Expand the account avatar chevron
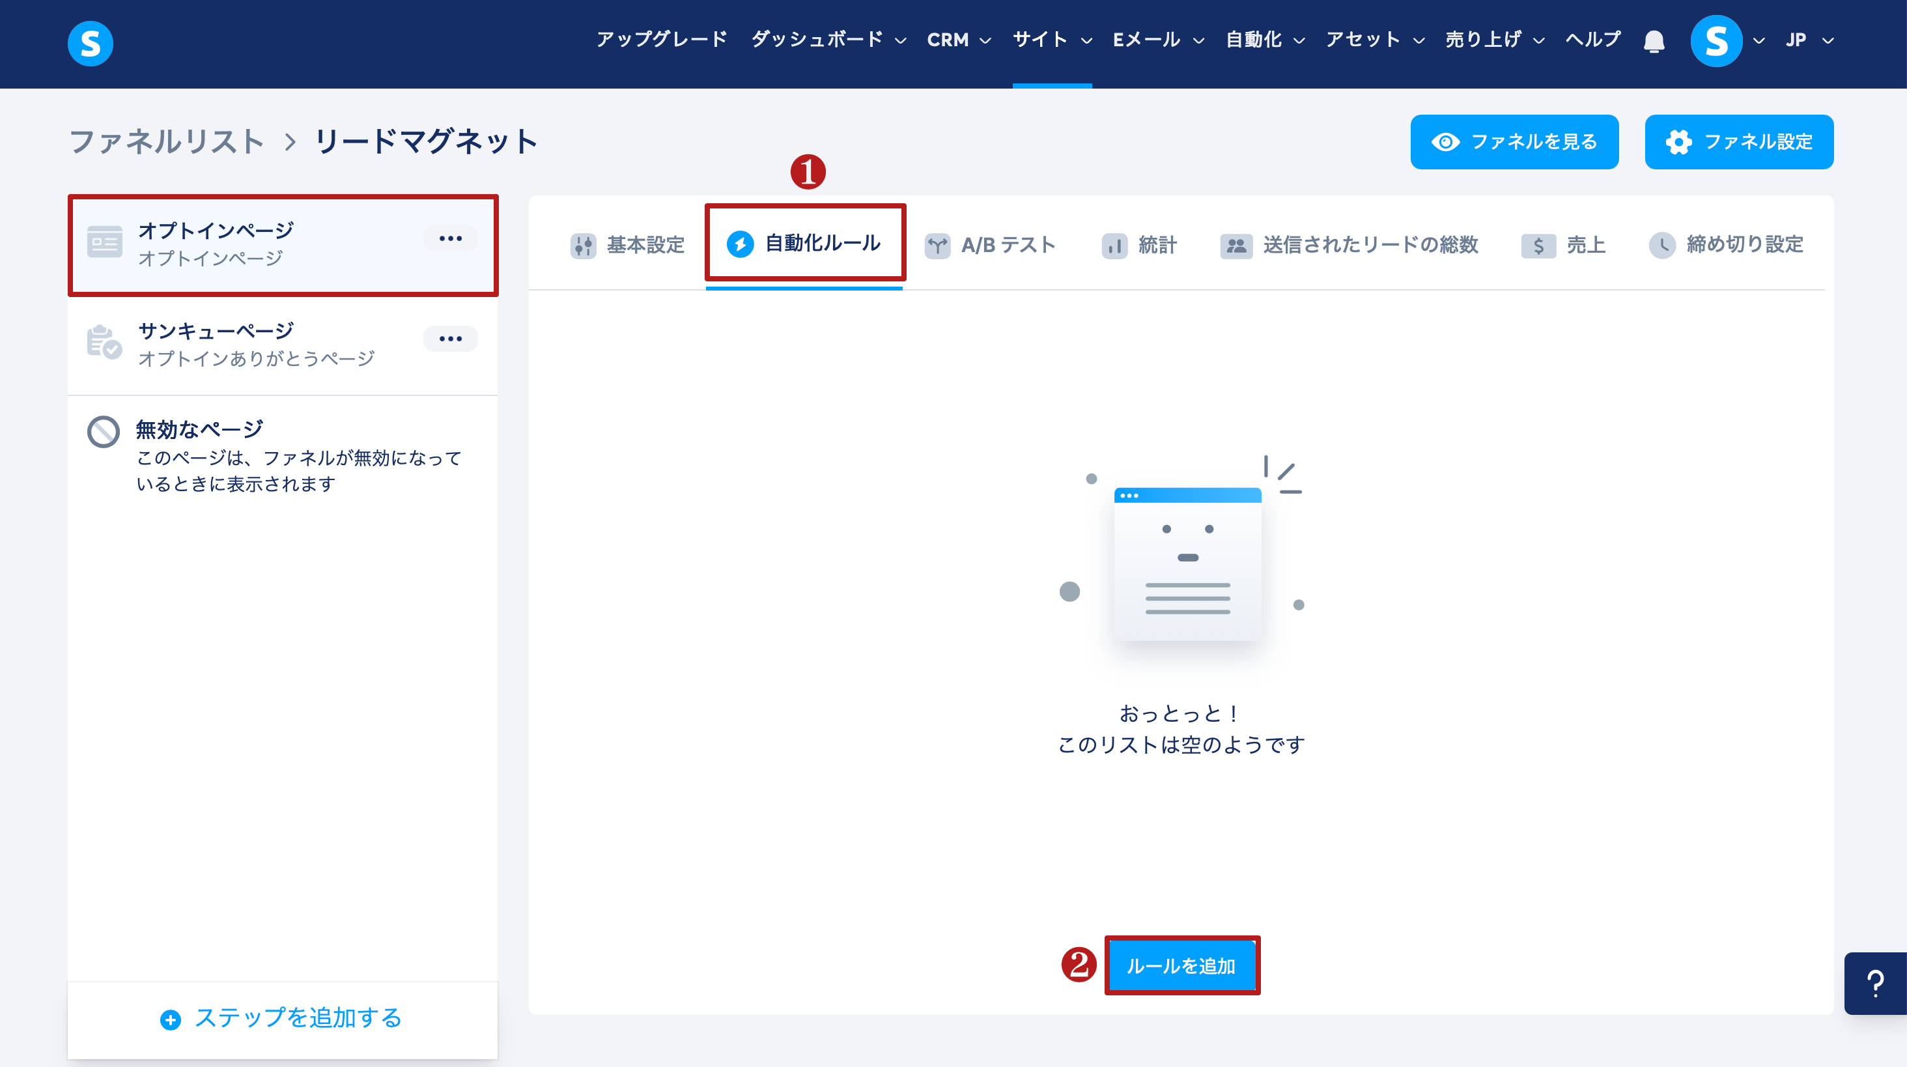This screenshot has height=1067, width=1907. point(1759,41)
